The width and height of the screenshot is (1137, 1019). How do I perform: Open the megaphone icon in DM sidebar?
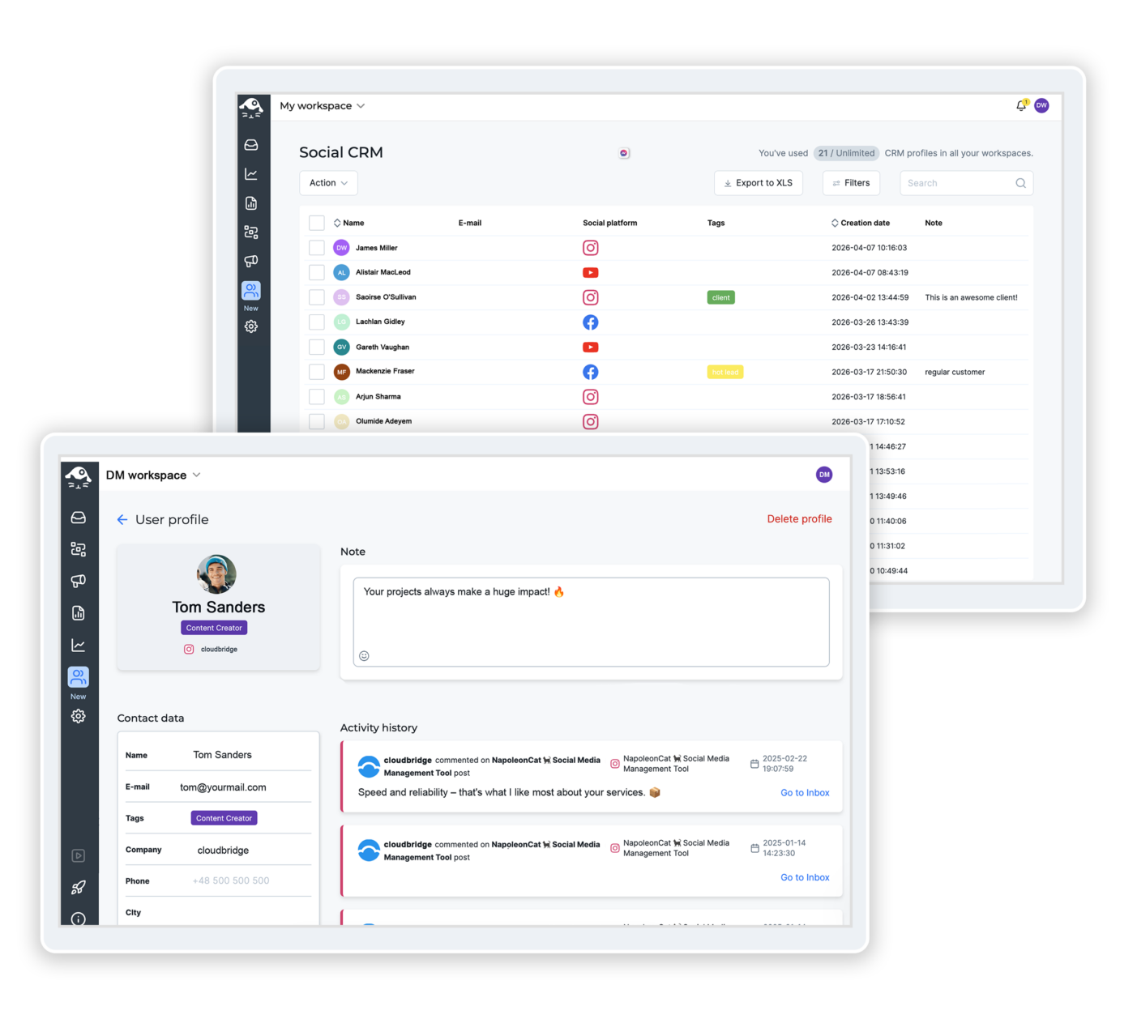79,581
